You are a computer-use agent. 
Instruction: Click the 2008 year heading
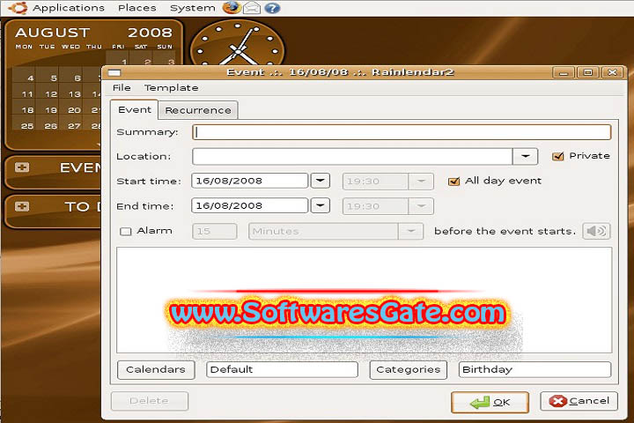(150, 33)
